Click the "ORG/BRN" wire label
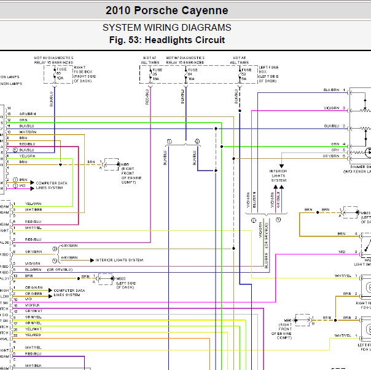Viewport: 371px width, 370px height. click(x=33, y=294)
